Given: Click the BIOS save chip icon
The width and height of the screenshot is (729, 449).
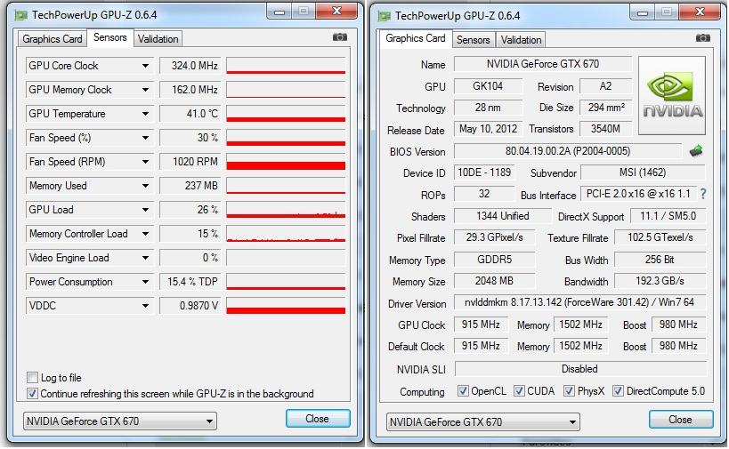Looking at the screenshot, I should tap(696, 150).
